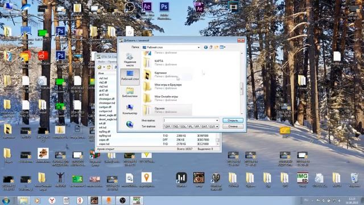This screenshot has height=205, width=364.
Task: Select m4.dff in archive list
Action: [x=102, y=124]
